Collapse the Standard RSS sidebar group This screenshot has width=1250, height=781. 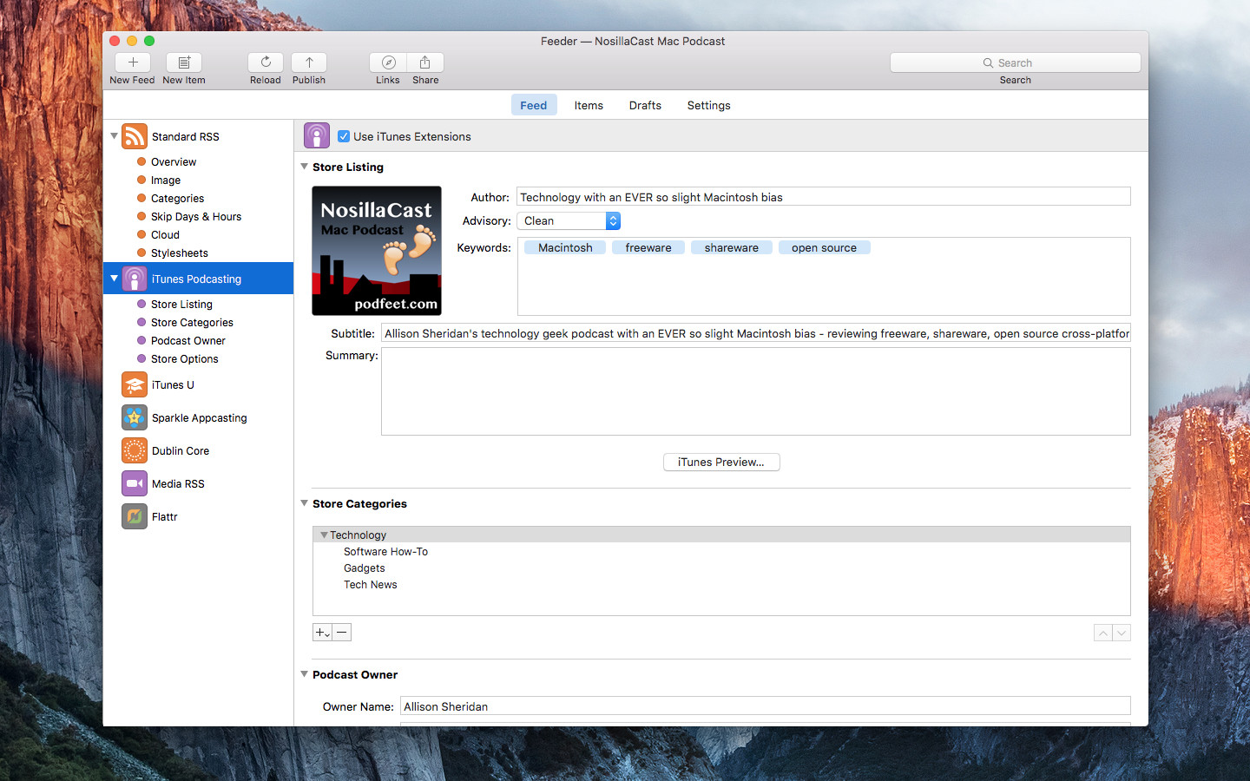(x=114, y=136)
